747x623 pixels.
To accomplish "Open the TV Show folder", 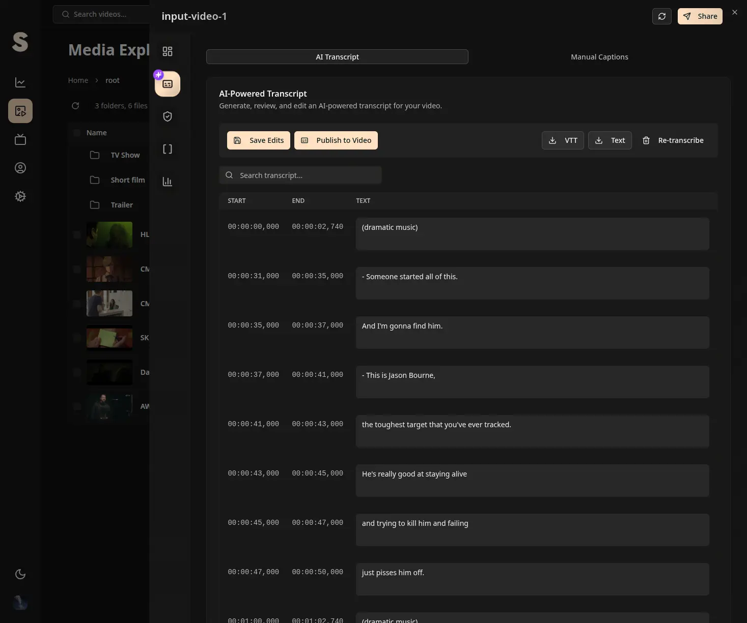I will 125,155.
